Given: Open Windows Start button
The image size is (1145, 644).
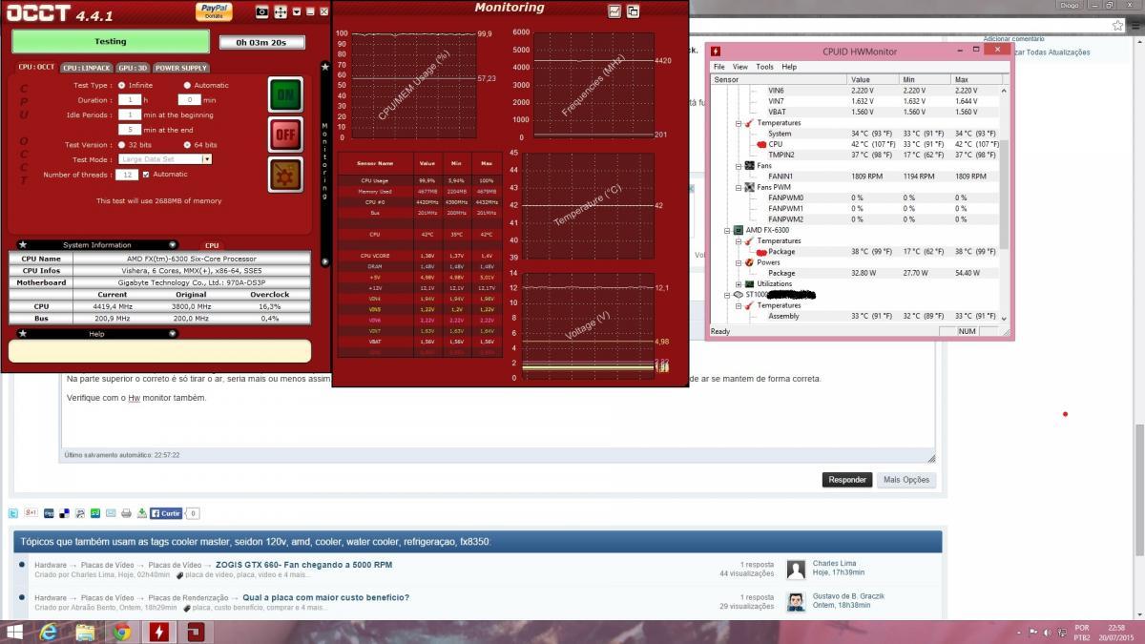Looking at the screenshot, I should point(15,633).
